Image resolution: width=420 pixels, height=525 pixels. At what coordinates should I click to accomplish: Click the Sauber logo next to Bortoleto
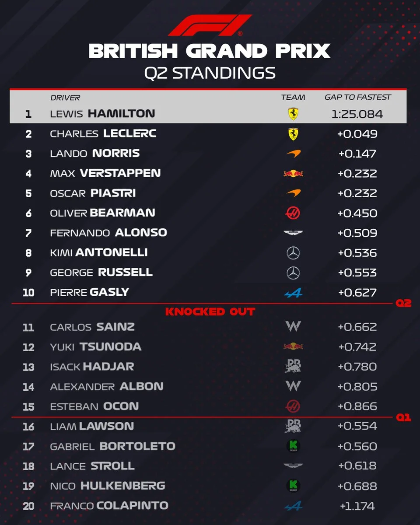293,446
